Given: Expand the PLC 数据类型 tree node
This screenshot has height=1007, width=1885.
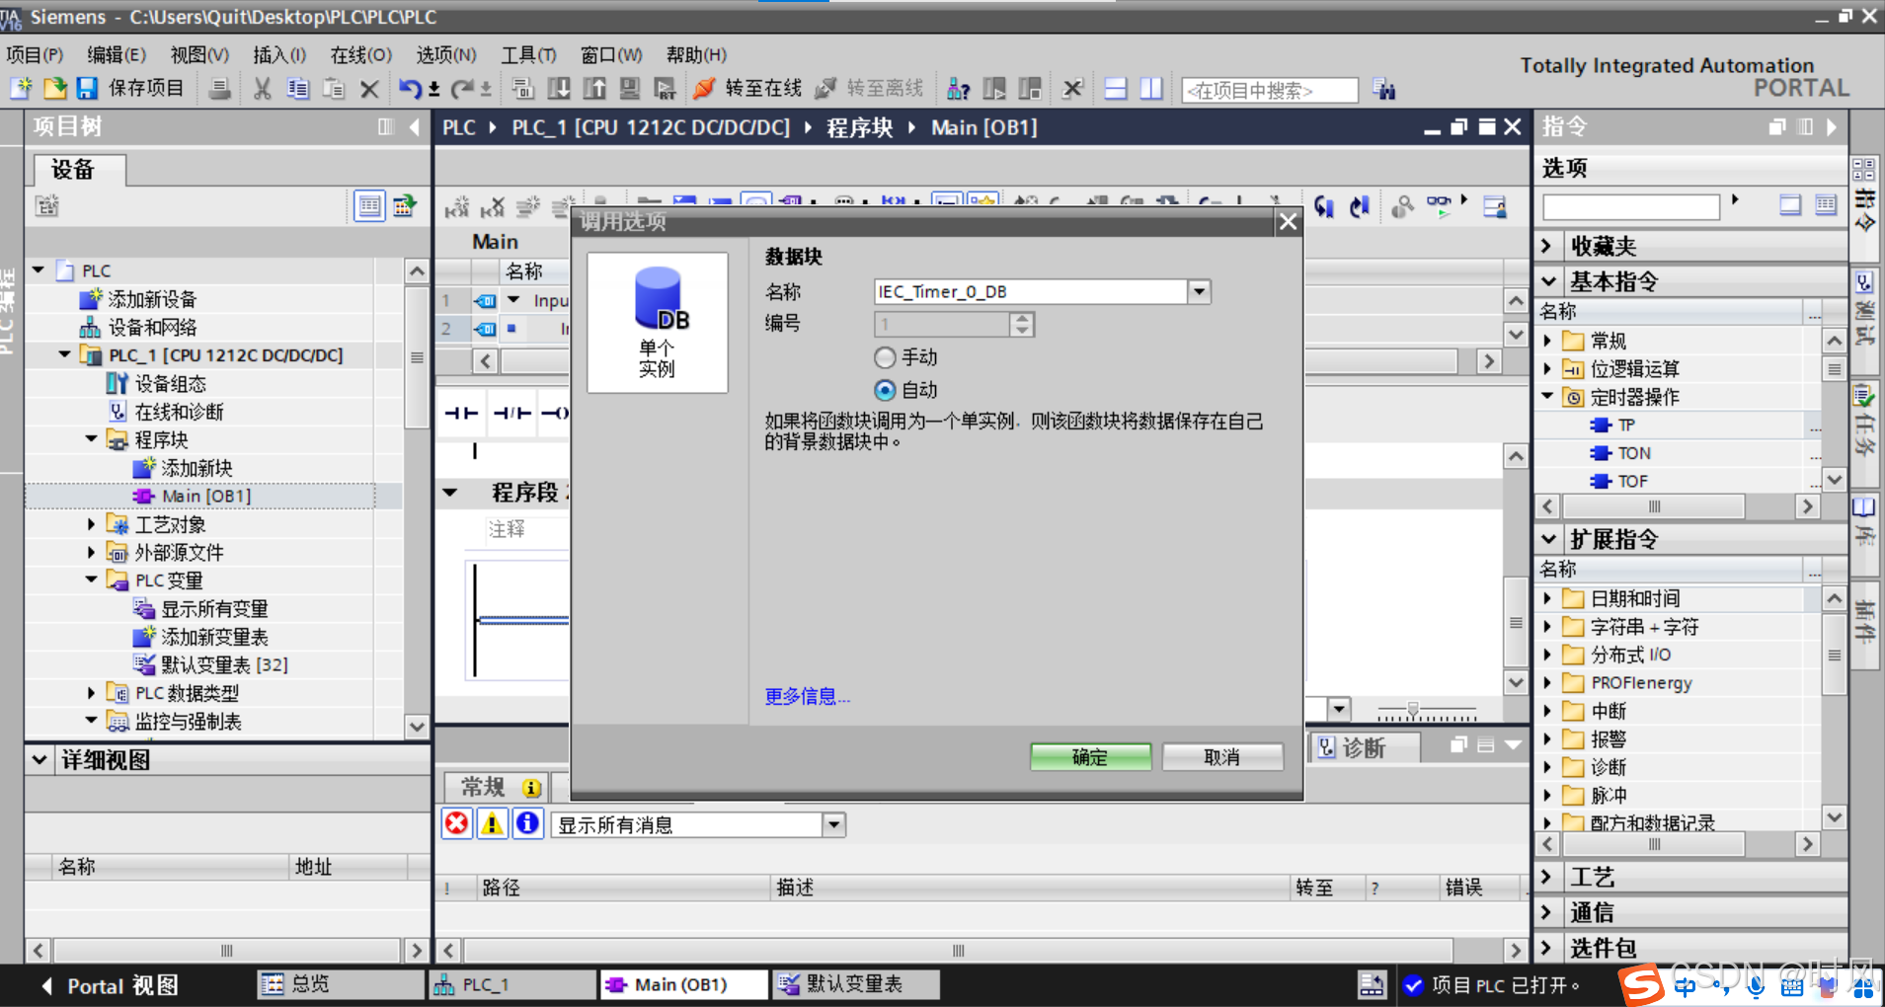Looking at the screenshot, I should [91, 692].
